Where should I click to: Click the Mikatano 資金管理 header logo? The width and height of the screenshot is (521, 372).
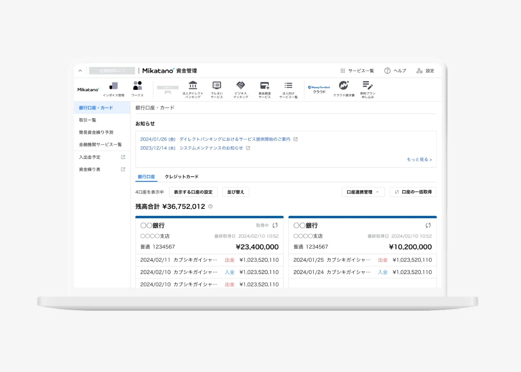pyautogui.click(x=169, y=71)
